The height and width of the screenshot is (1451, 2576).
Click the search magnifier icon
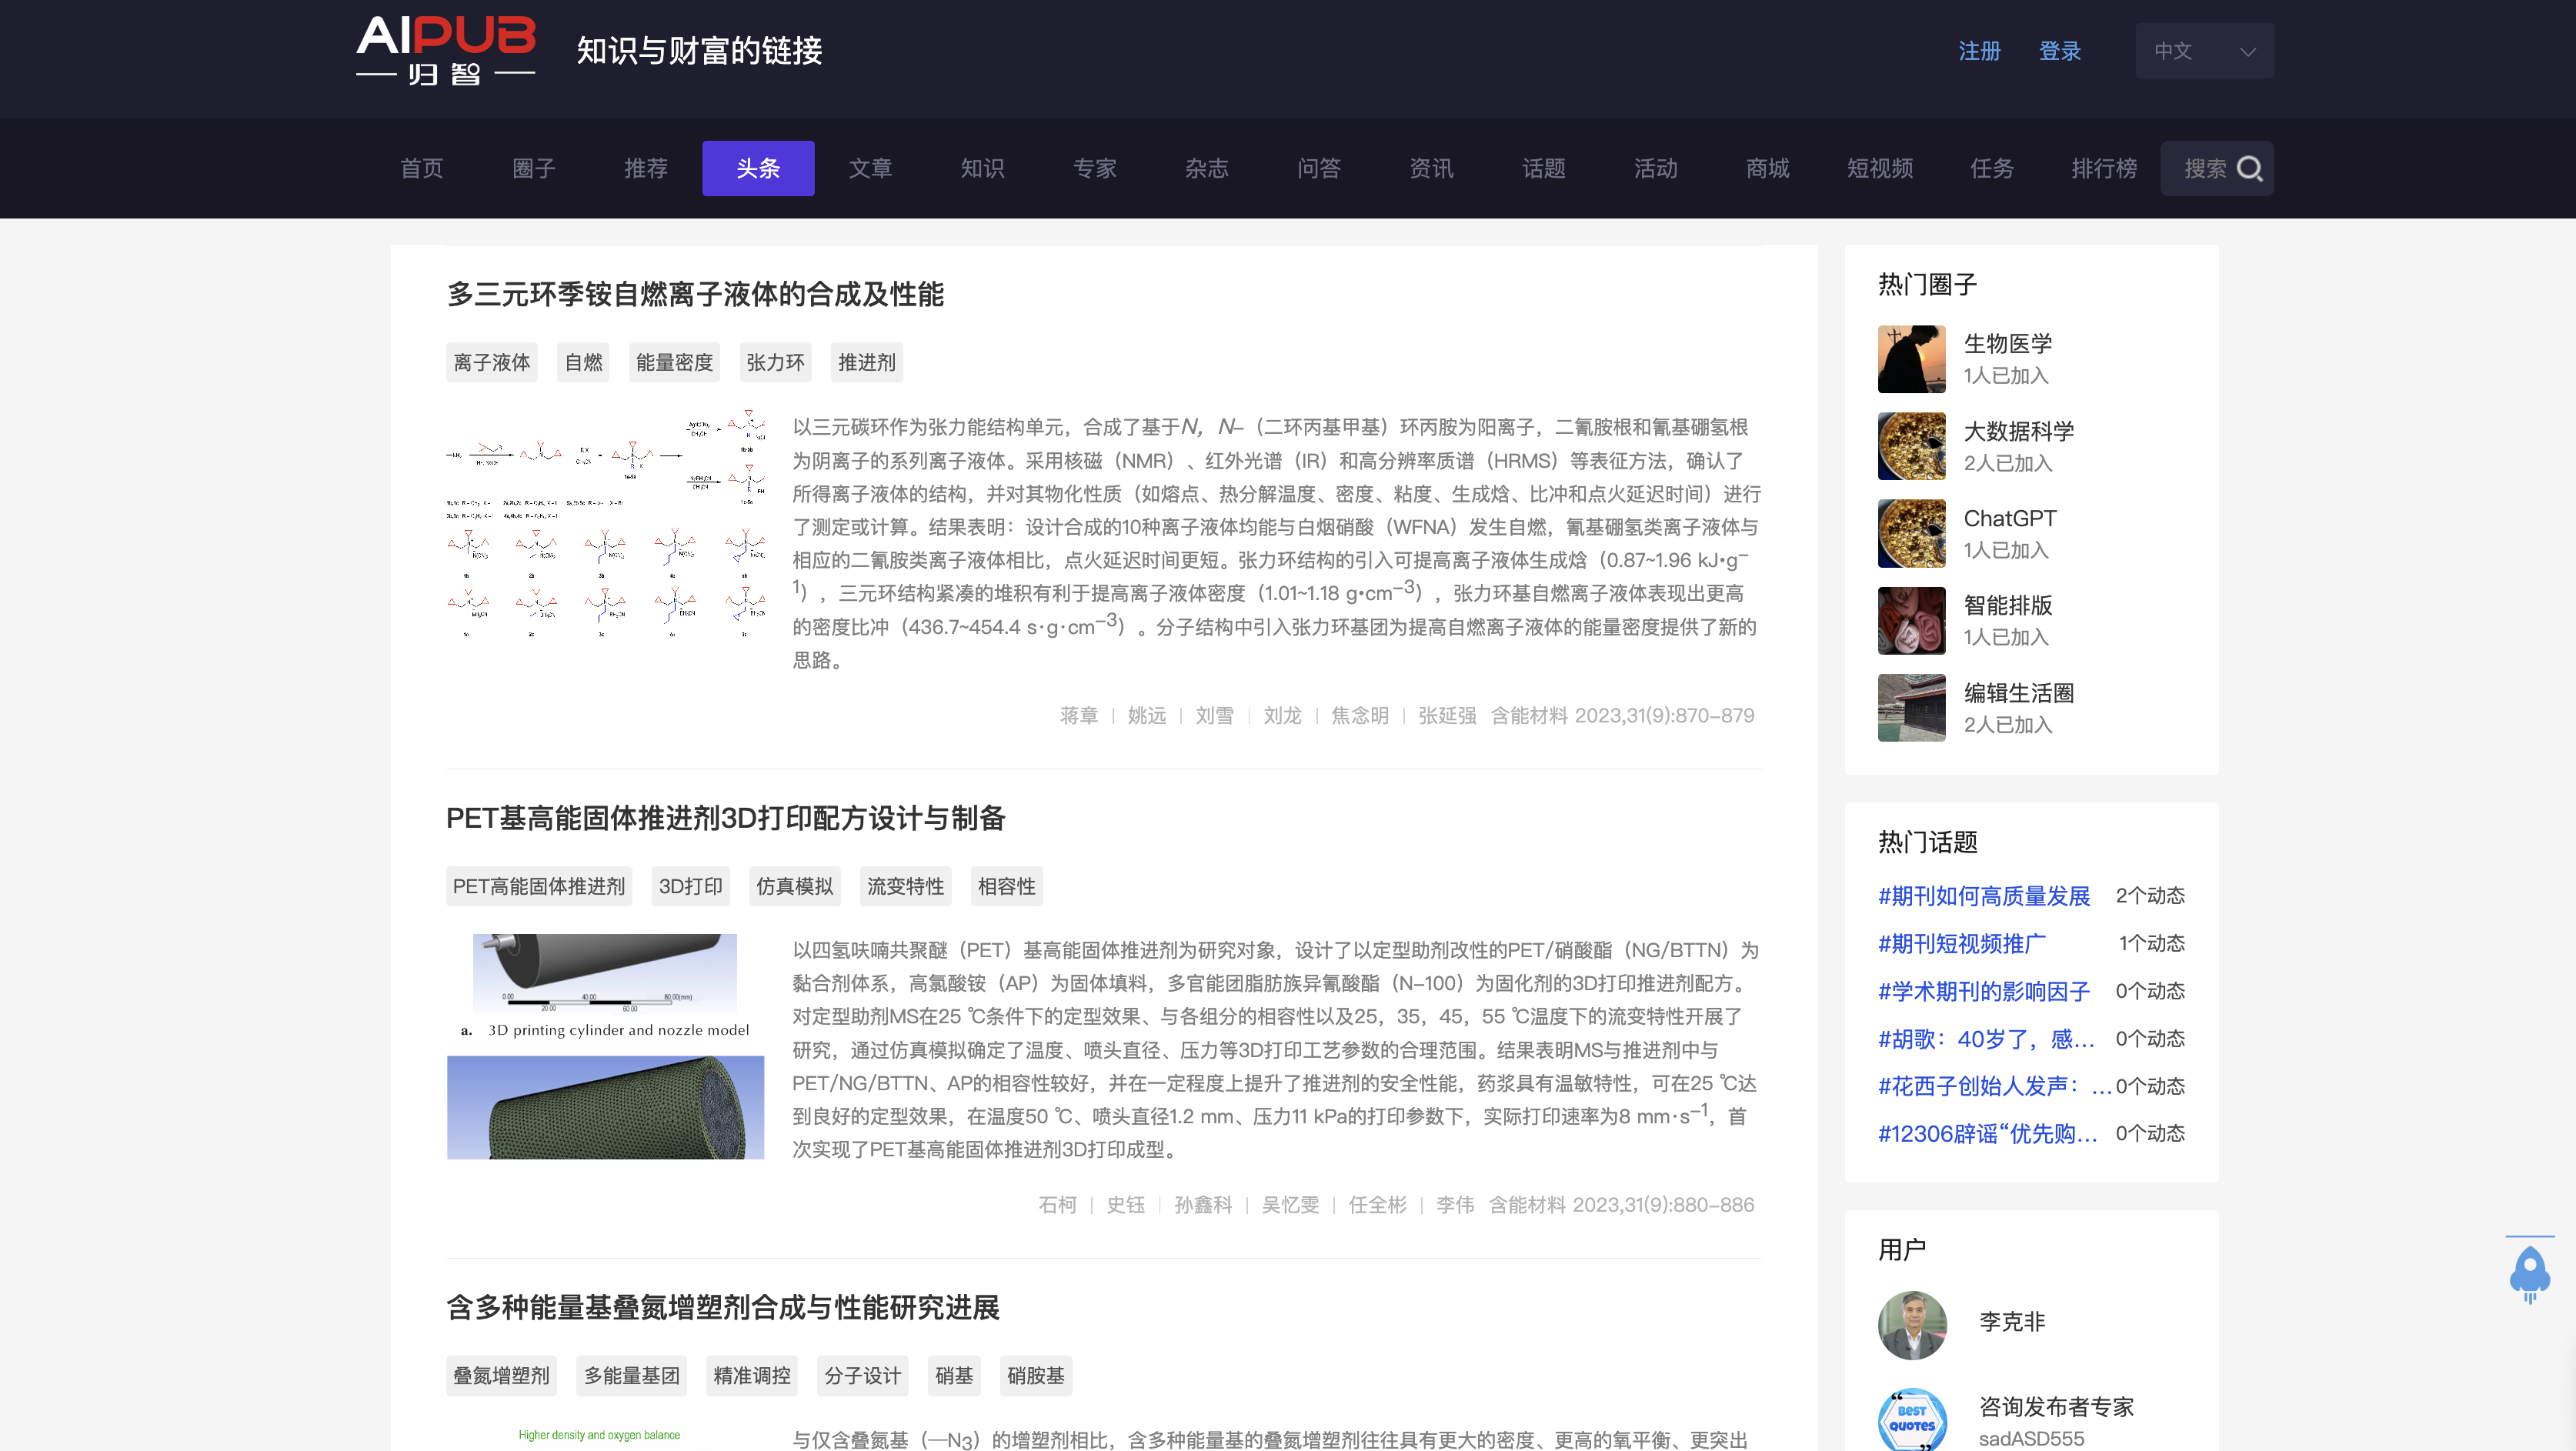tap(2249, 168)
